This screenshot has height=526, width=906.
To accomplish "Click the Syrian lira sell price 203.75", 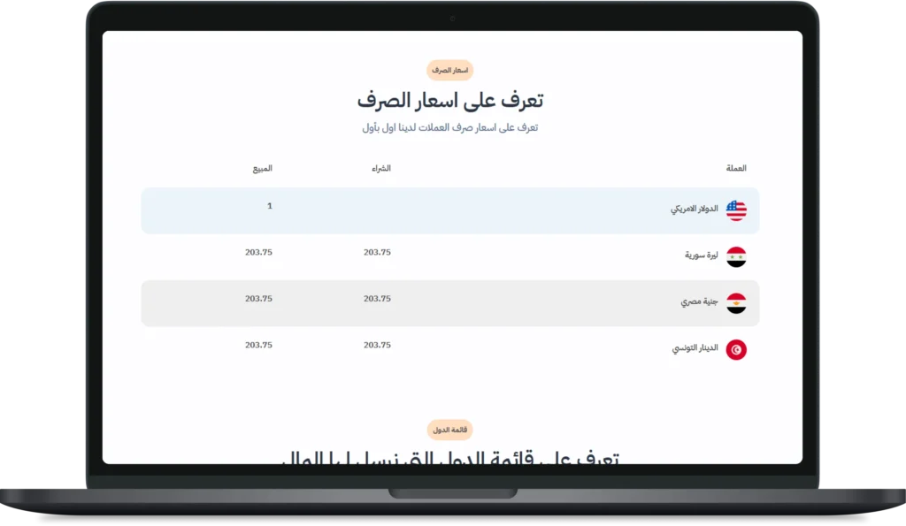I will [258, 252].
